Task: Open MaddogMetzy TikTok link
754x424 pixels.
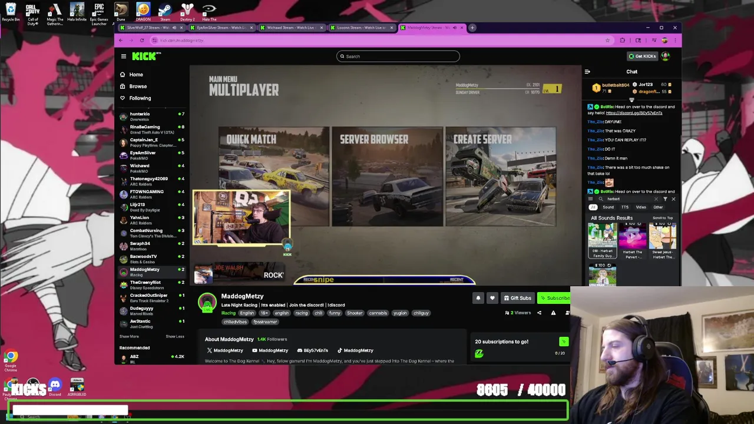Action: tap(355, 350)
